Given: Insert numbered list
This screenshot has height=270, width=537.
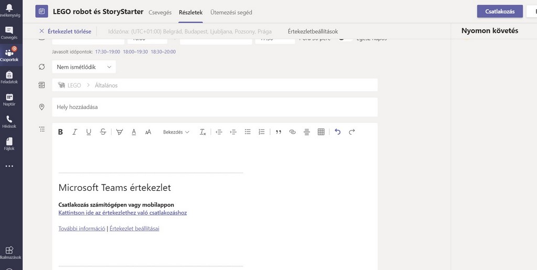Looking at the screenshot, I should point(262,132).
